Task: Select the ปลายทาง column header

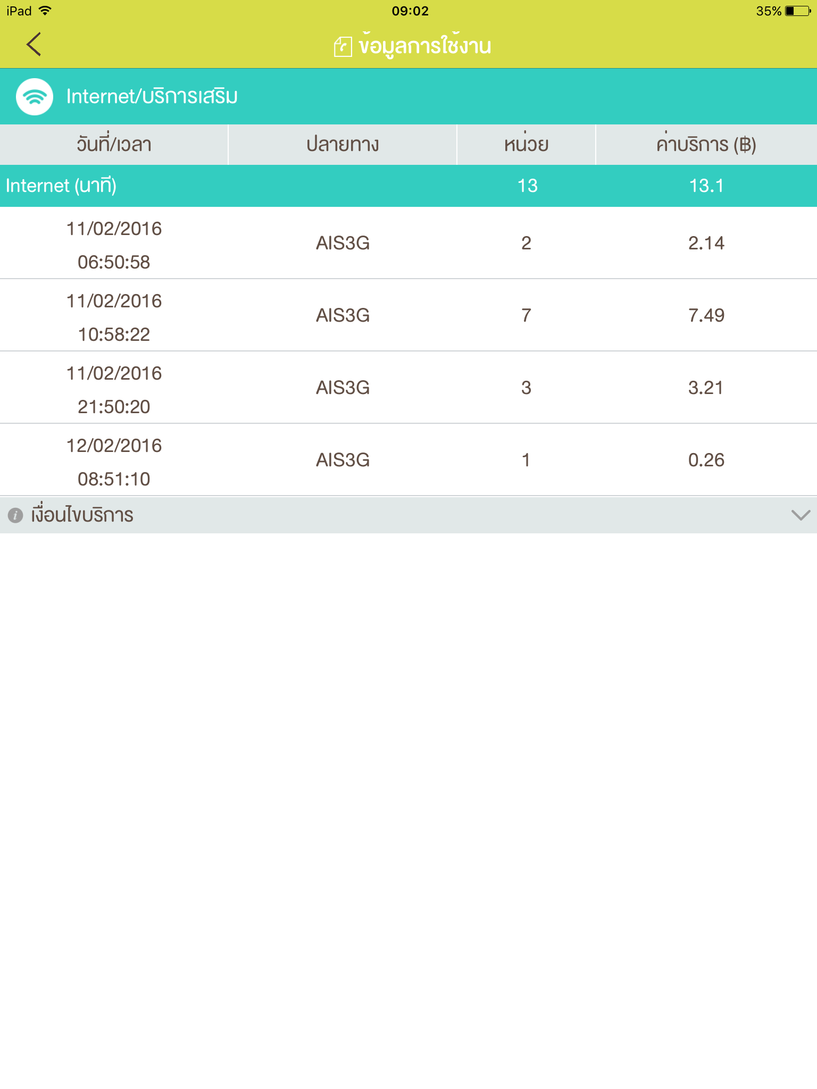Action: point(343,144)
